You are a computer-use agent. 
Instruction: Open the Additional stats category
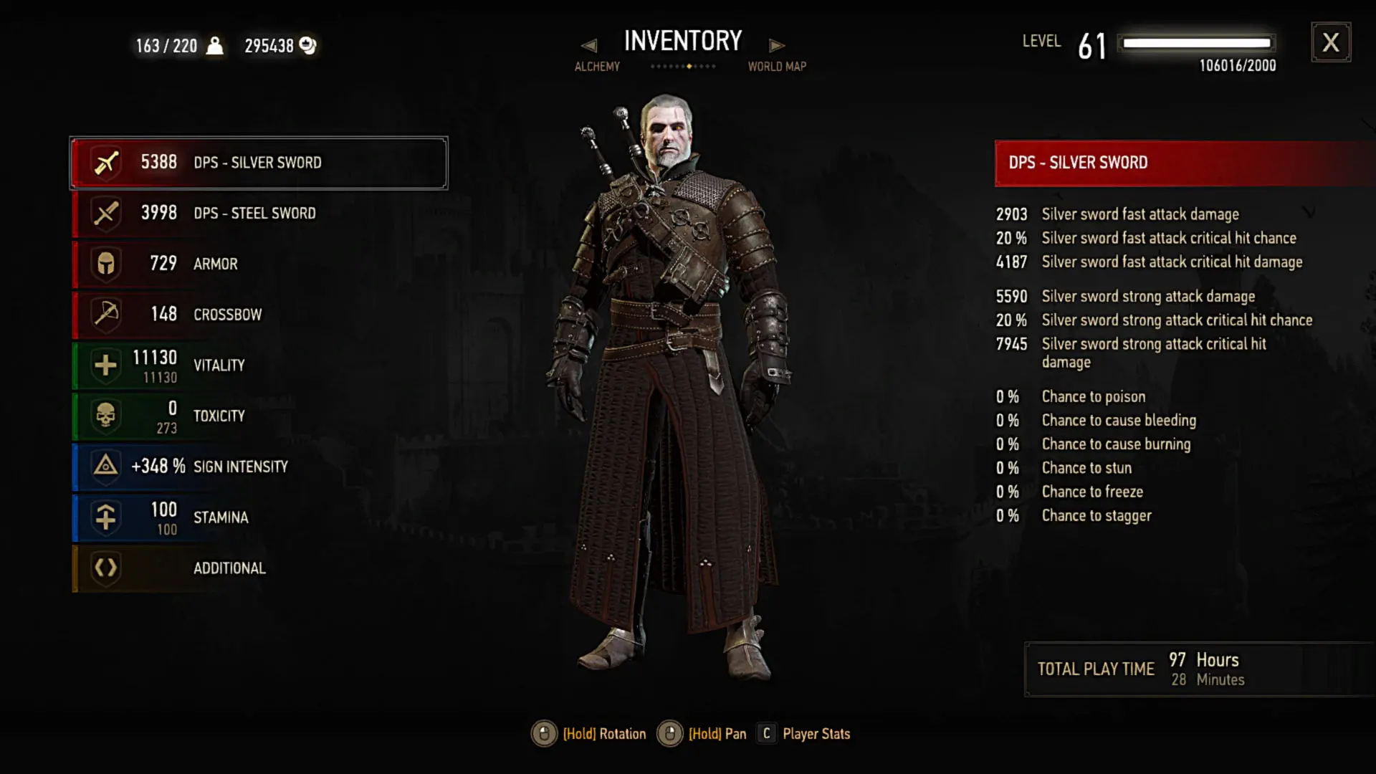259,568
